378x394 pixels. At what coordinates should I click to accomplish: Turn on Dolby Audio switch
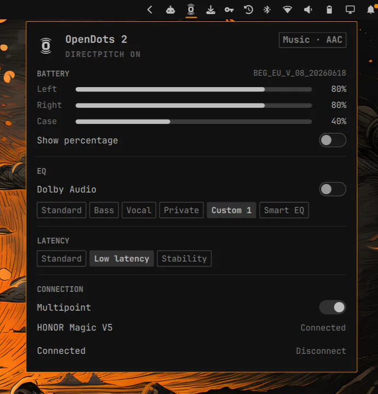(333, 189)
